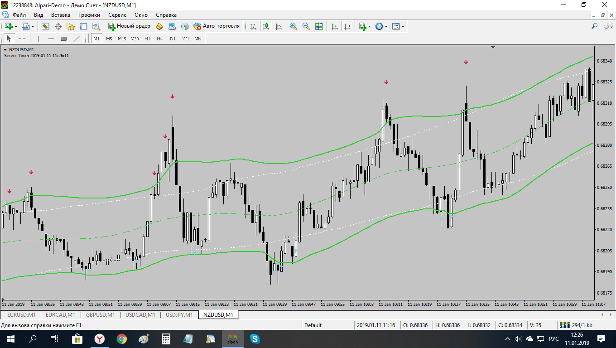Open the Сервис menu
616x348 pixels.
(x=117, y=14)
